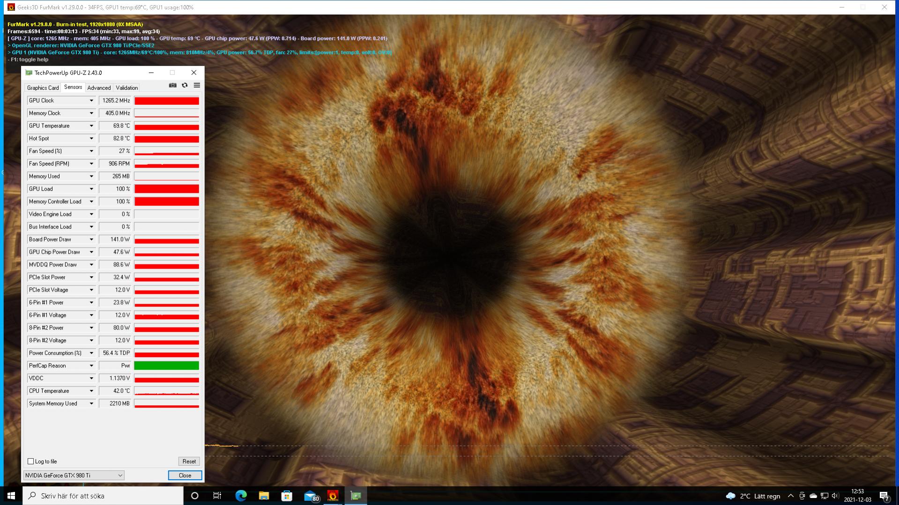Click the '56.4 % TDP' value
The width and height of the screenshot is (899, 505).
click(x=115, y=353)
